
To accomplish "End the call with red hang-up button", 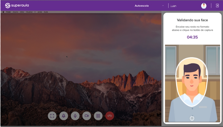I will [x=110, y=116].
